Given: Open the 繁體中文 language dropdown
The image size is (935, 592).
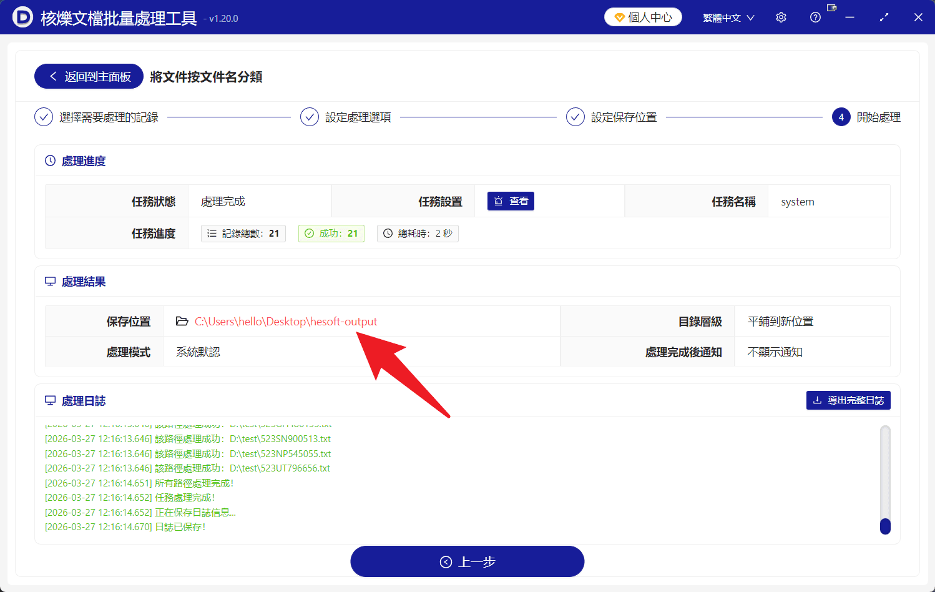Looking at the screenshot, I should (728, 17).
